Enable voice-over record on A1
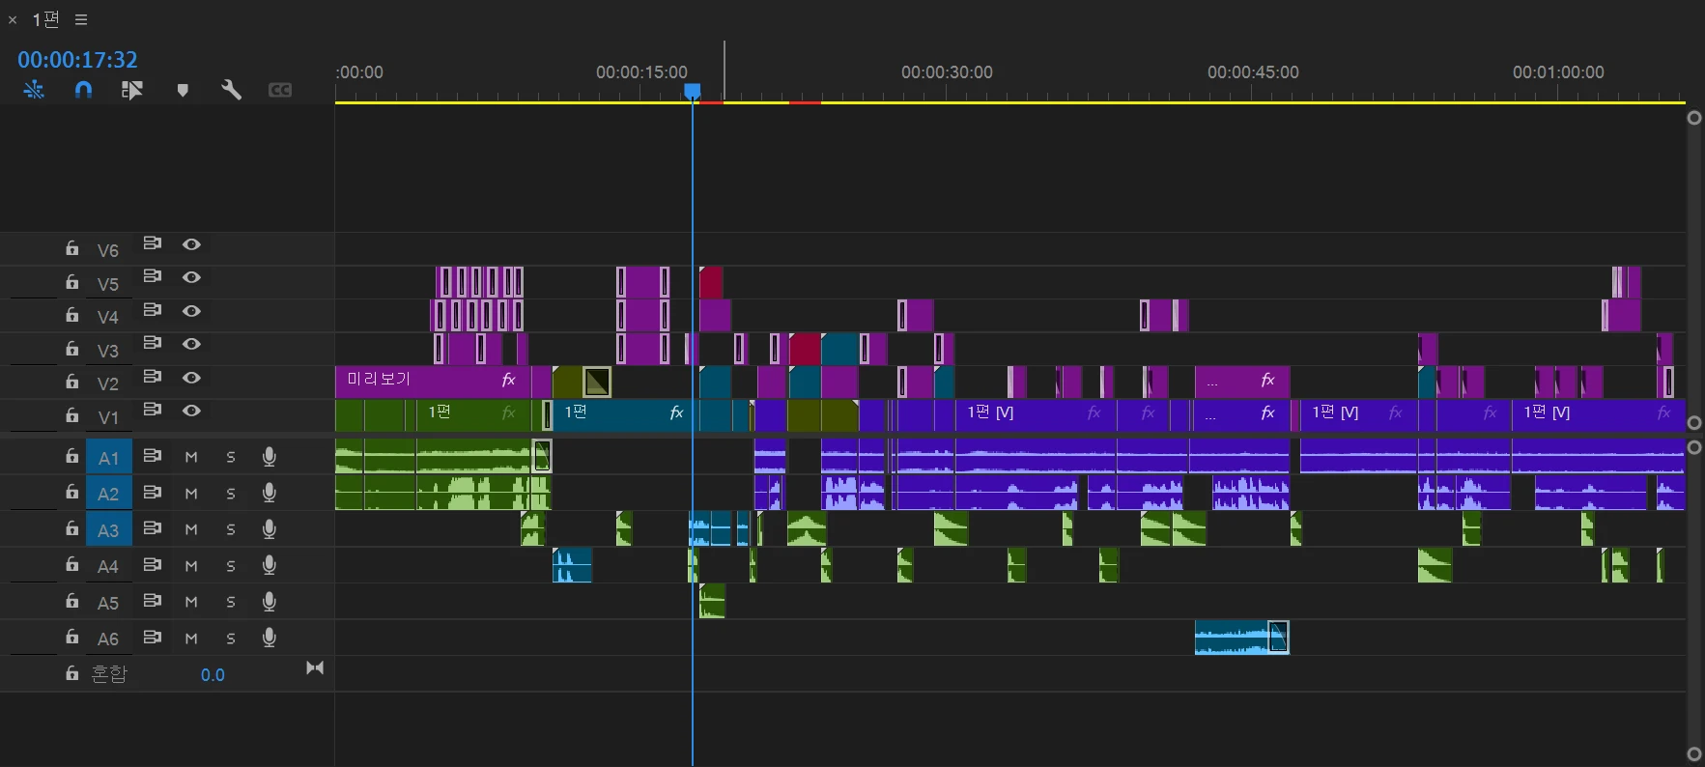This screenshot has height=767, width=1705. (270, 456)
